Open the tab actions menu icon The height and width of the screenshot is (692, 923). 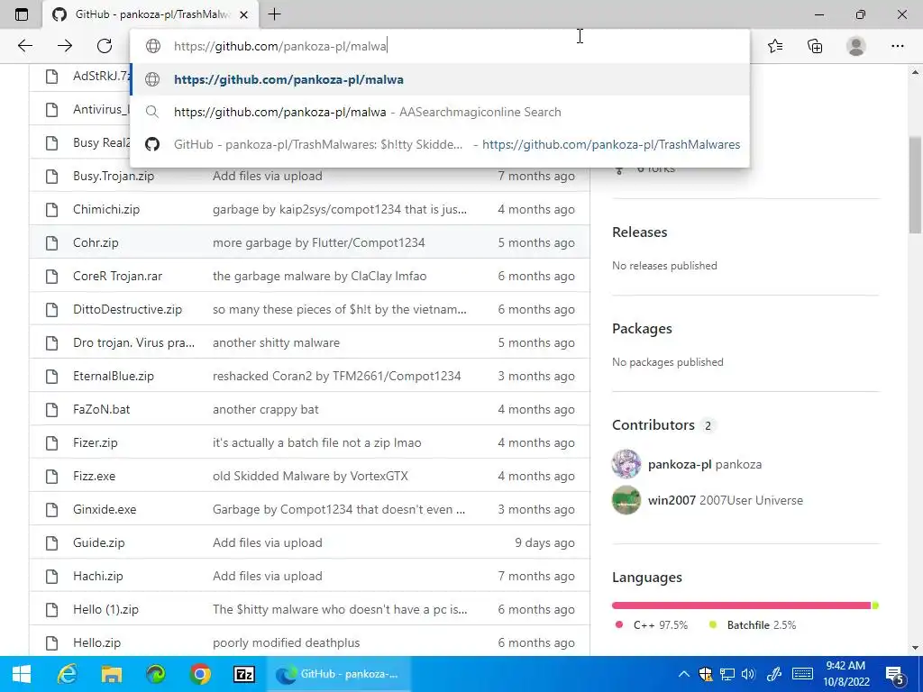22,14
